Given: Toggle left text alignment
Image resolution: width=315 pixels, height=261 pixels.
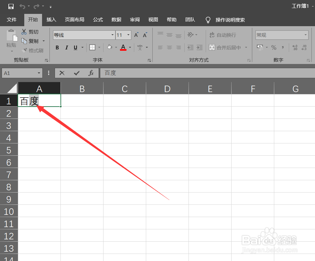Looking at the screenshot, I should [160, 47].
